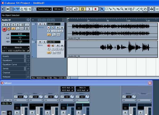
Task: Open the Inspector output ASIO AudioFire dropdown
Action: (16, 51)
